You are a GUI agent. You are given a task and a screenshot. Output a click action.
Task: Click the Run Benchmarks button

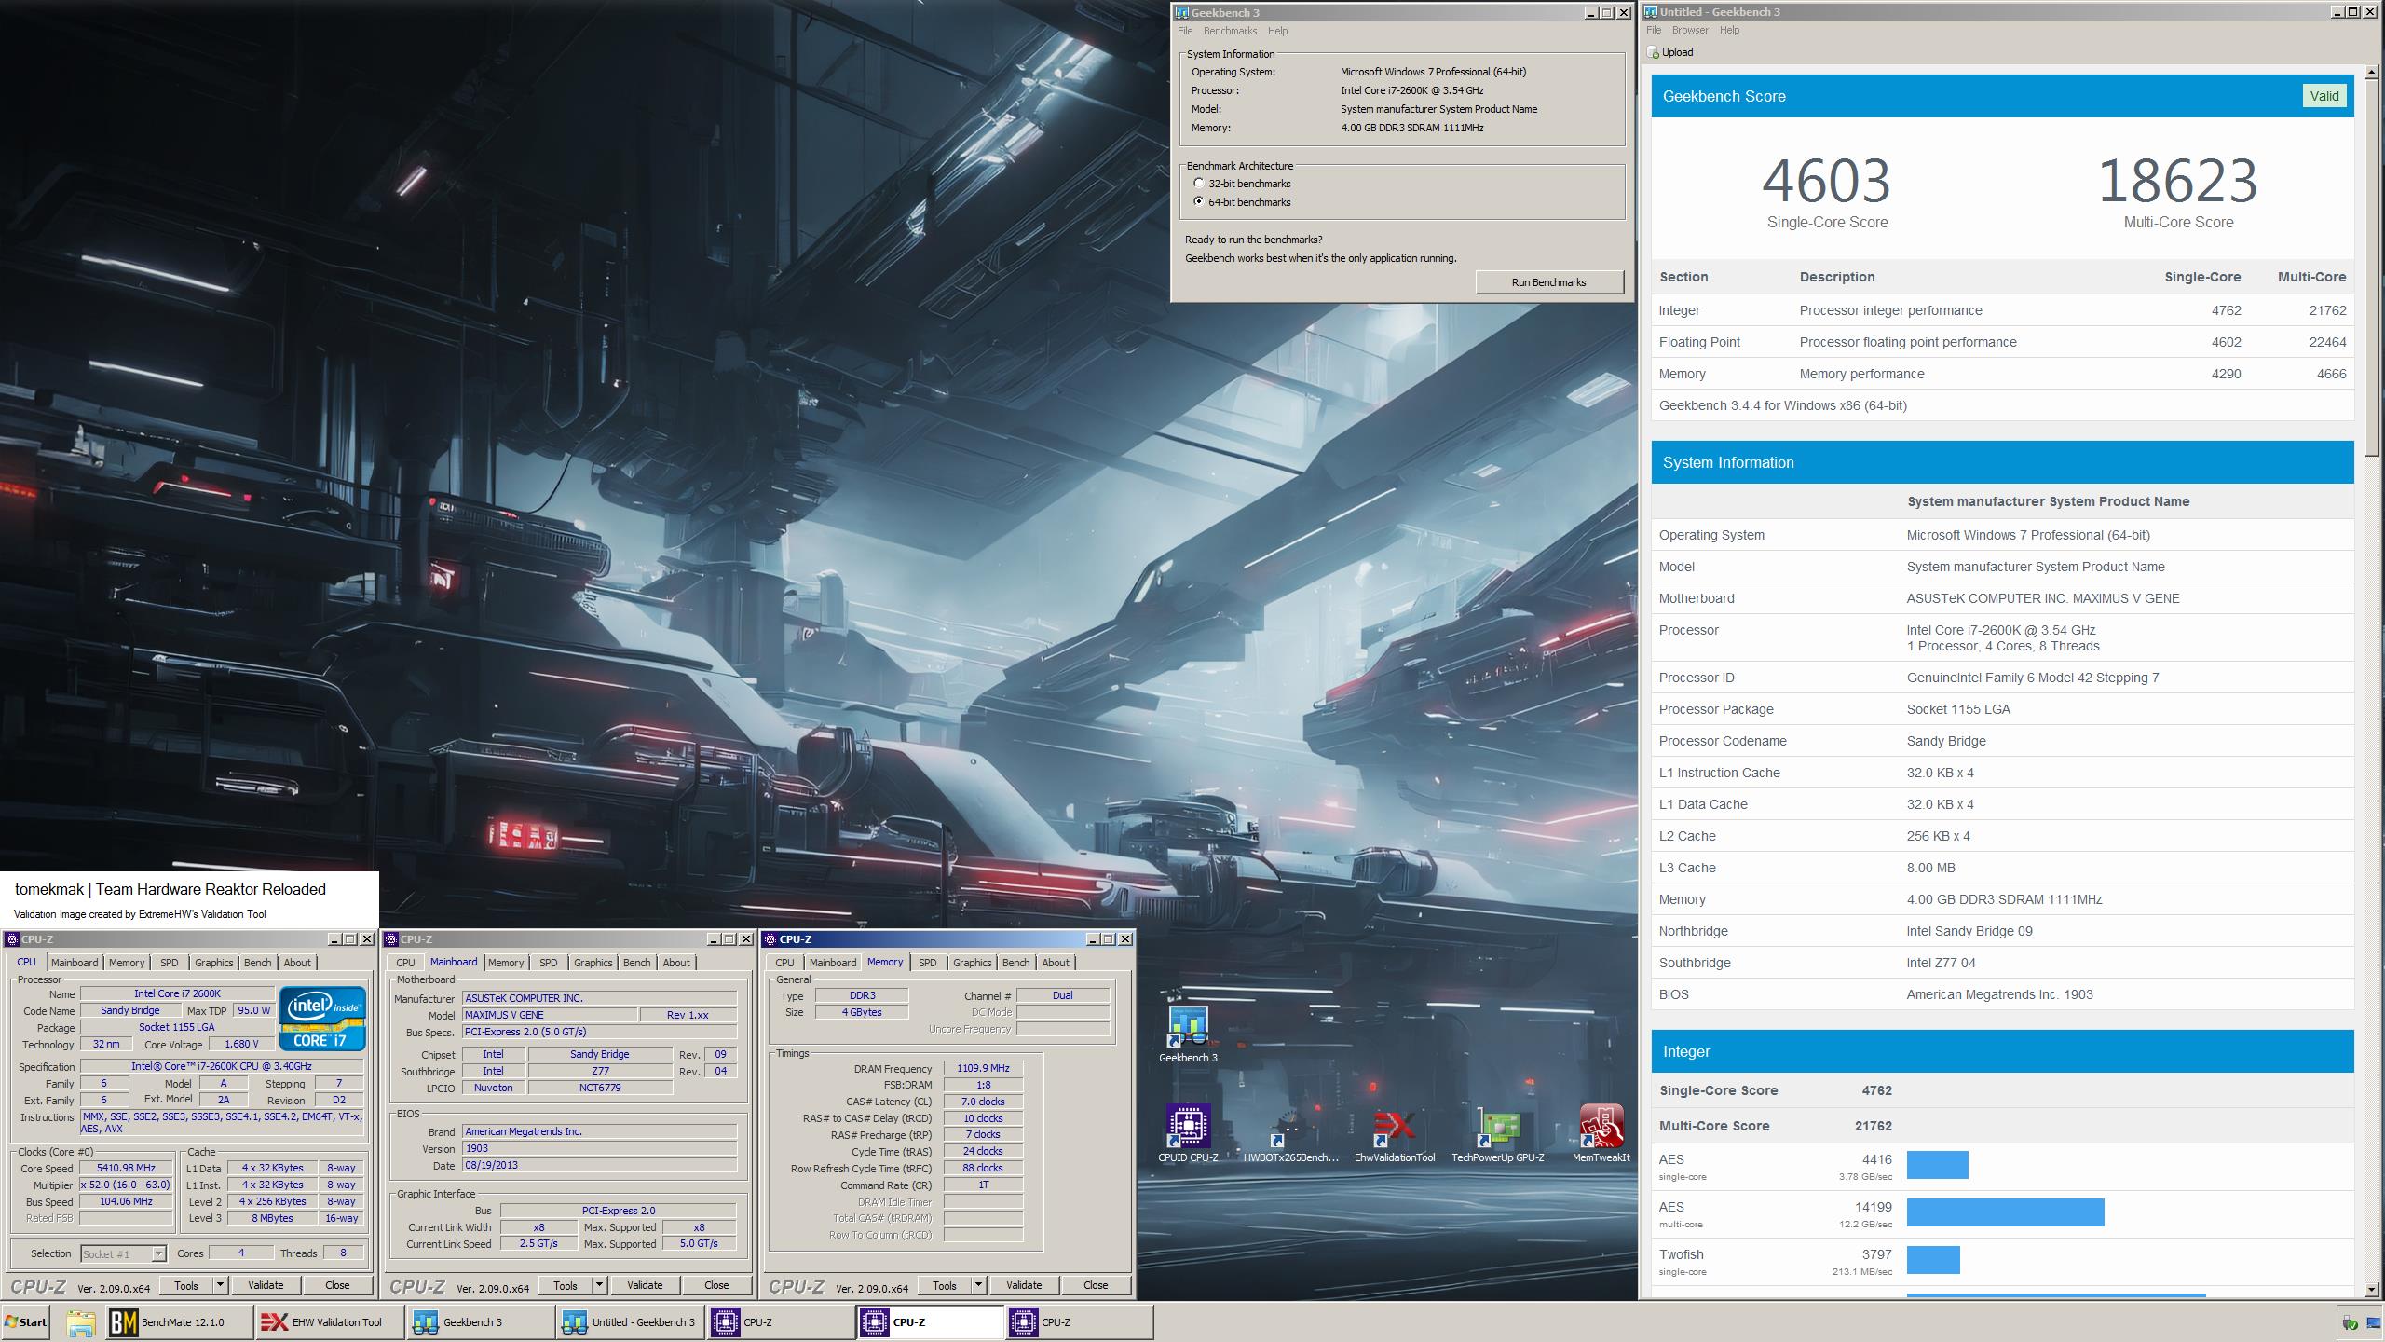click(x=1548, y=282)
